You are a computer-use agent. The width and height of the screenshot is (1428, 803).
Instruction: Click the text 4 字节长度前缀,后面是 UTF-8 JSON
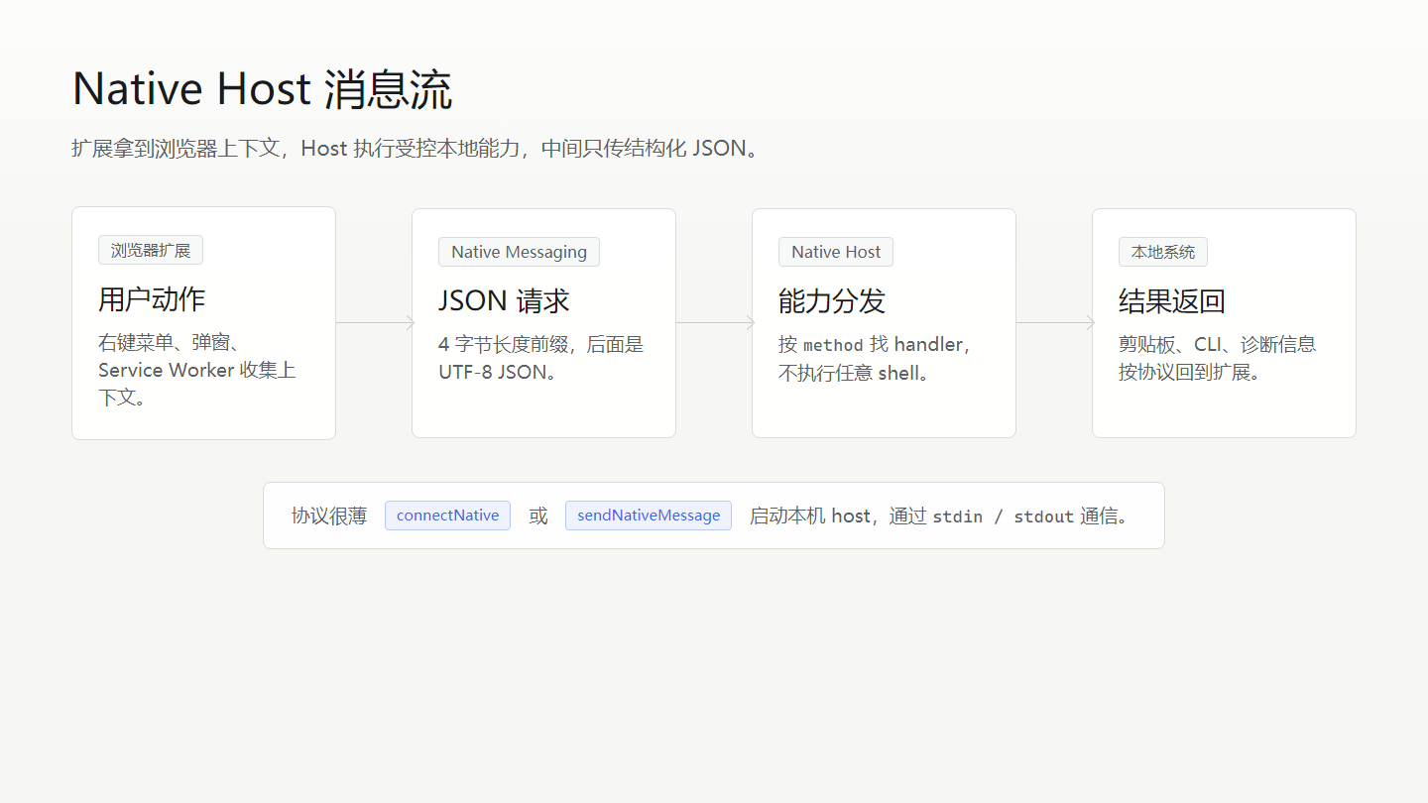(x=541, y=358)
